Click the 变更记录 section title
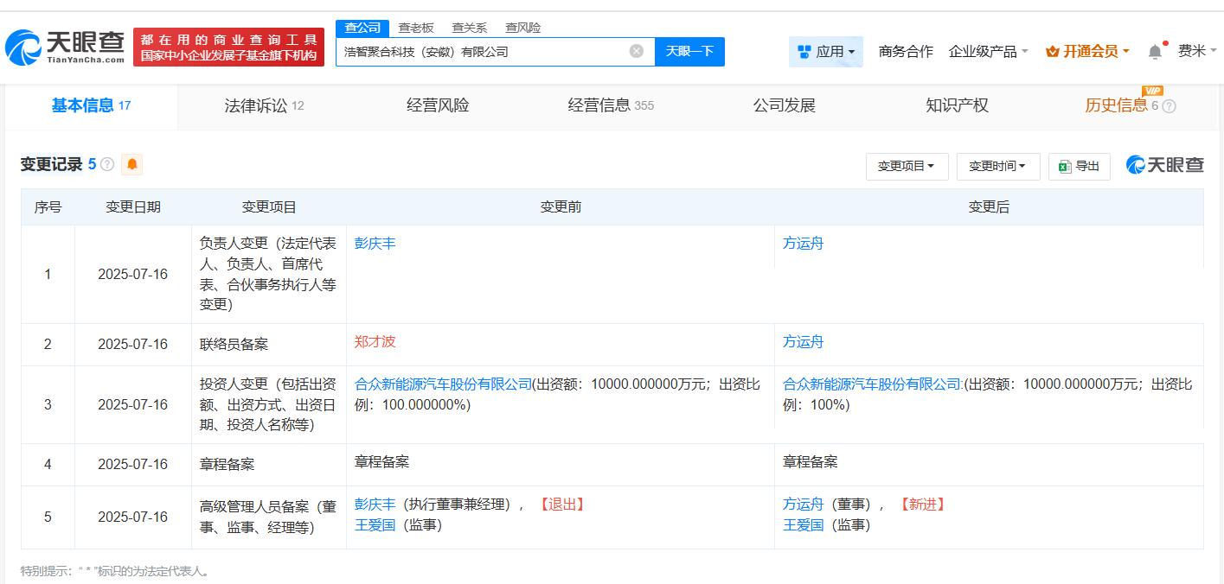Image resolution: width=1224 pixels, height=584 pixels. point(52,164)
